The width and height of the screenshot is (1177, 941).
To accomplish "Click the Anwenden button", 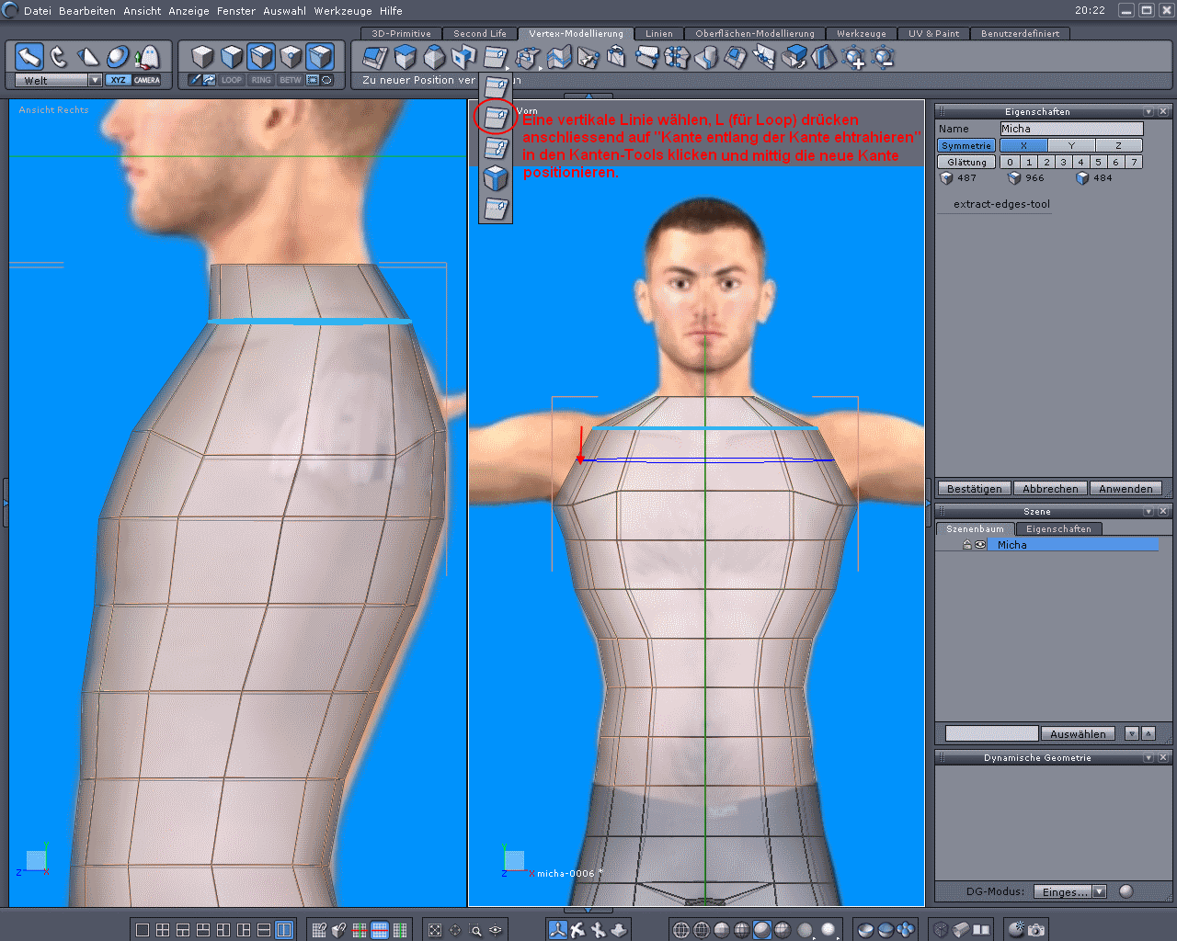I will [x=1126, y=489].
